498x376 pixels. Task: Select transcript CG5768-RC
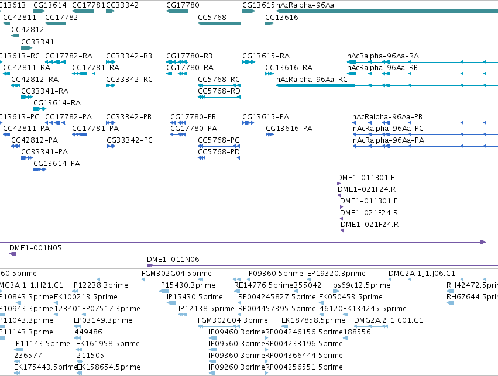pyautogui.click(x=219, y=80)
